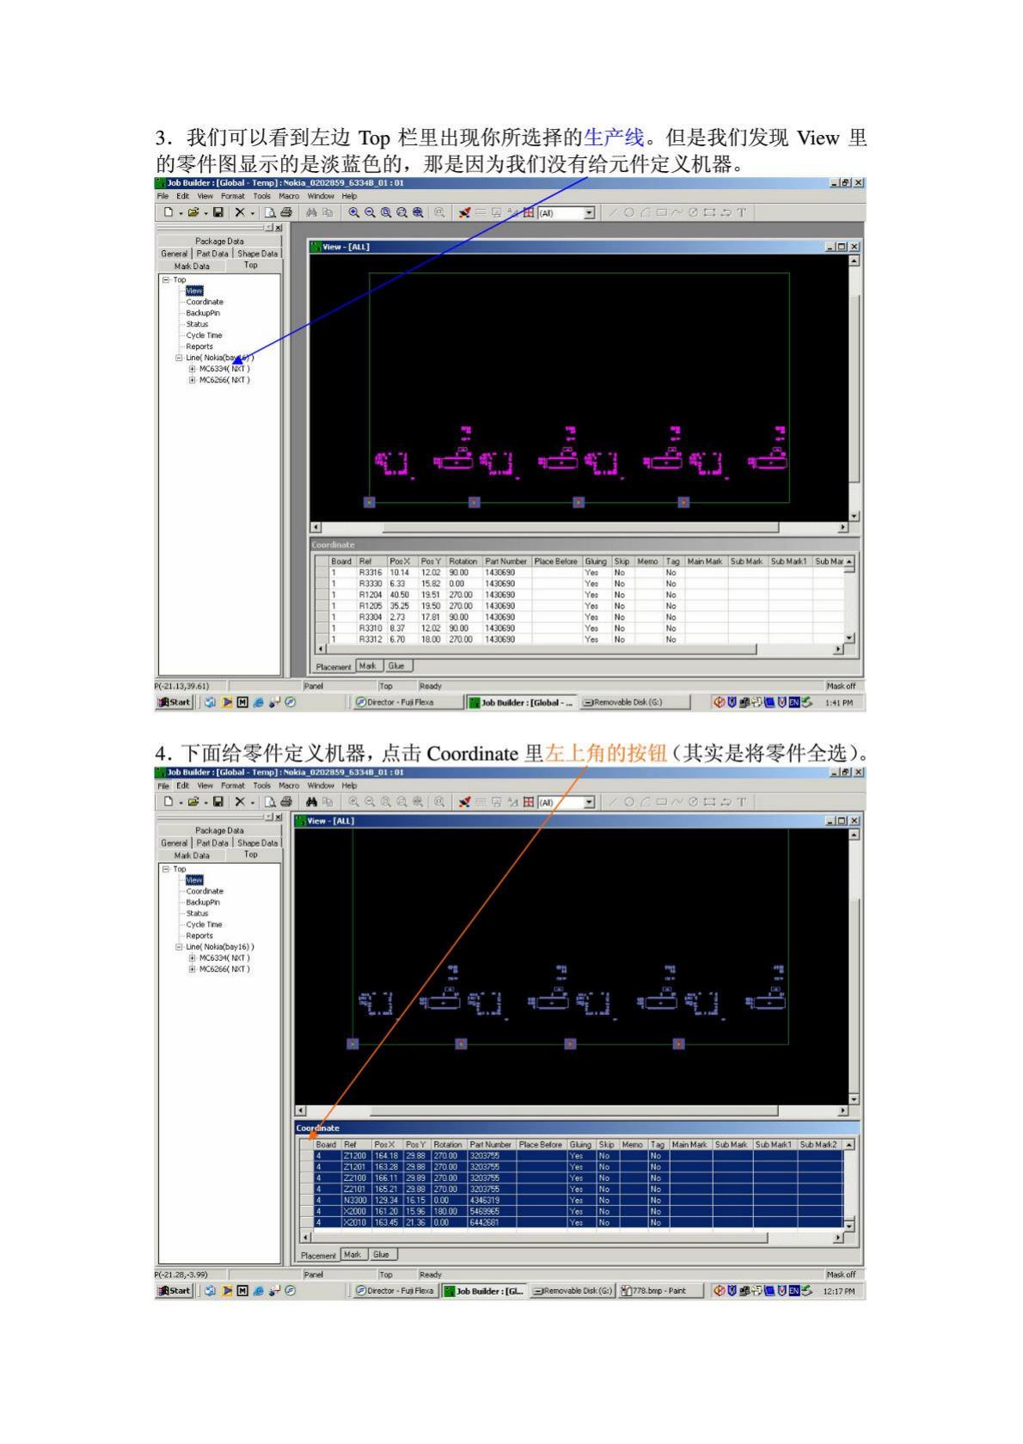Click binoculars Find icon in step 4 screenshot

(311, 802)
